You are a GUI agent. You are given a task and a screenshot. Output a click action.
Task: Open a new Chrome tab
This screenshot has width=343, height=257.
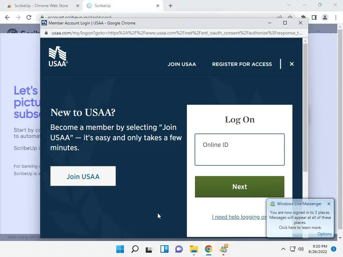pyautogui.click(x=170, y=6)
